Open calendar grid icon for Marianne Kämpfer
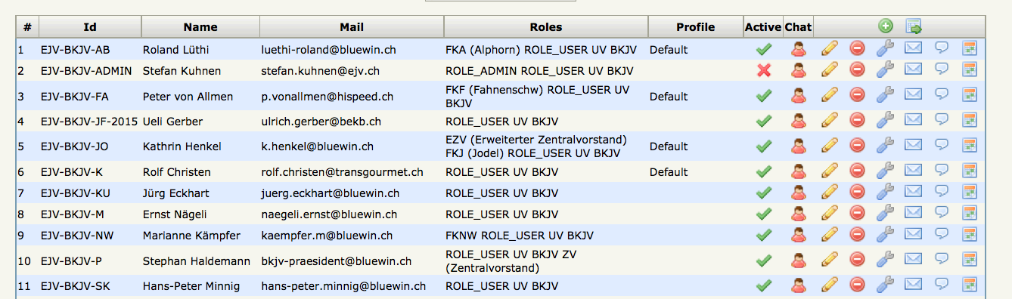Image resolution: width=1012 pixels, height=299 pixels. click(970, 235)
